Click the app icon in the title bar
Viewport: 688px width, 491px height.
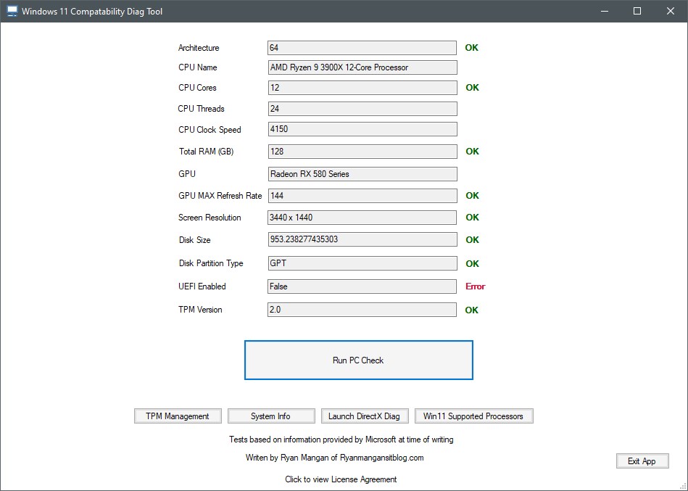(x=12, y=11)
